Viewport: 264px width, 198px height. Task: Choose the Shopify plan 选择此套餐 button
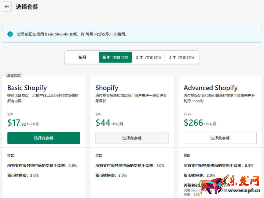[x=132, y=138]
